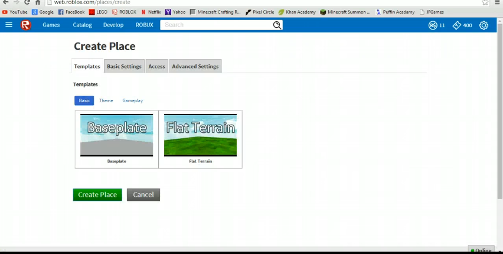The image size is (503, 254).
Task: Open the Advanced Settings tab
Action: (195, 66)
